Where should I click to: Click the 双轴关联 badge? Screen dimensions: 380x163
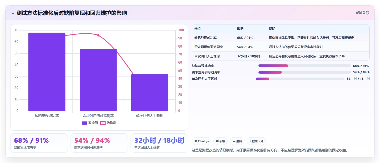[362, 13]
